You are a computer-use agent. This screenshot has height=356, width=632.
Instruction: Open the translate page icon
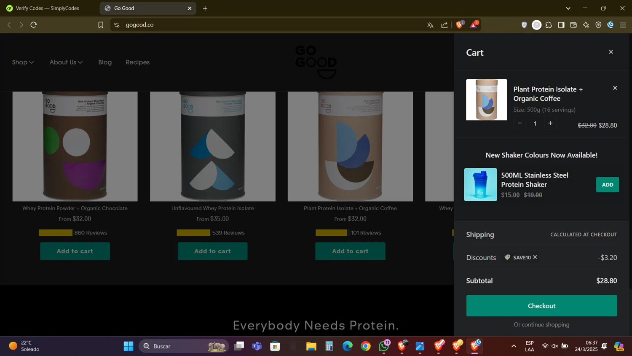[x=430, y=25]
